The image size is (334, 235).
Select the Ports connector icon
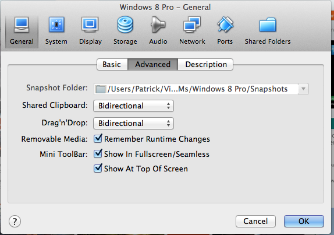[x=225, y=24]
